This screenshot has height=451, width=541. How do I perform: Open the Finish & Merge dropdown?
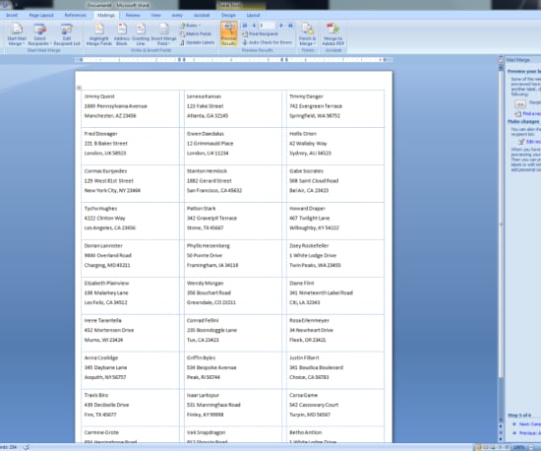pos(307,34)
